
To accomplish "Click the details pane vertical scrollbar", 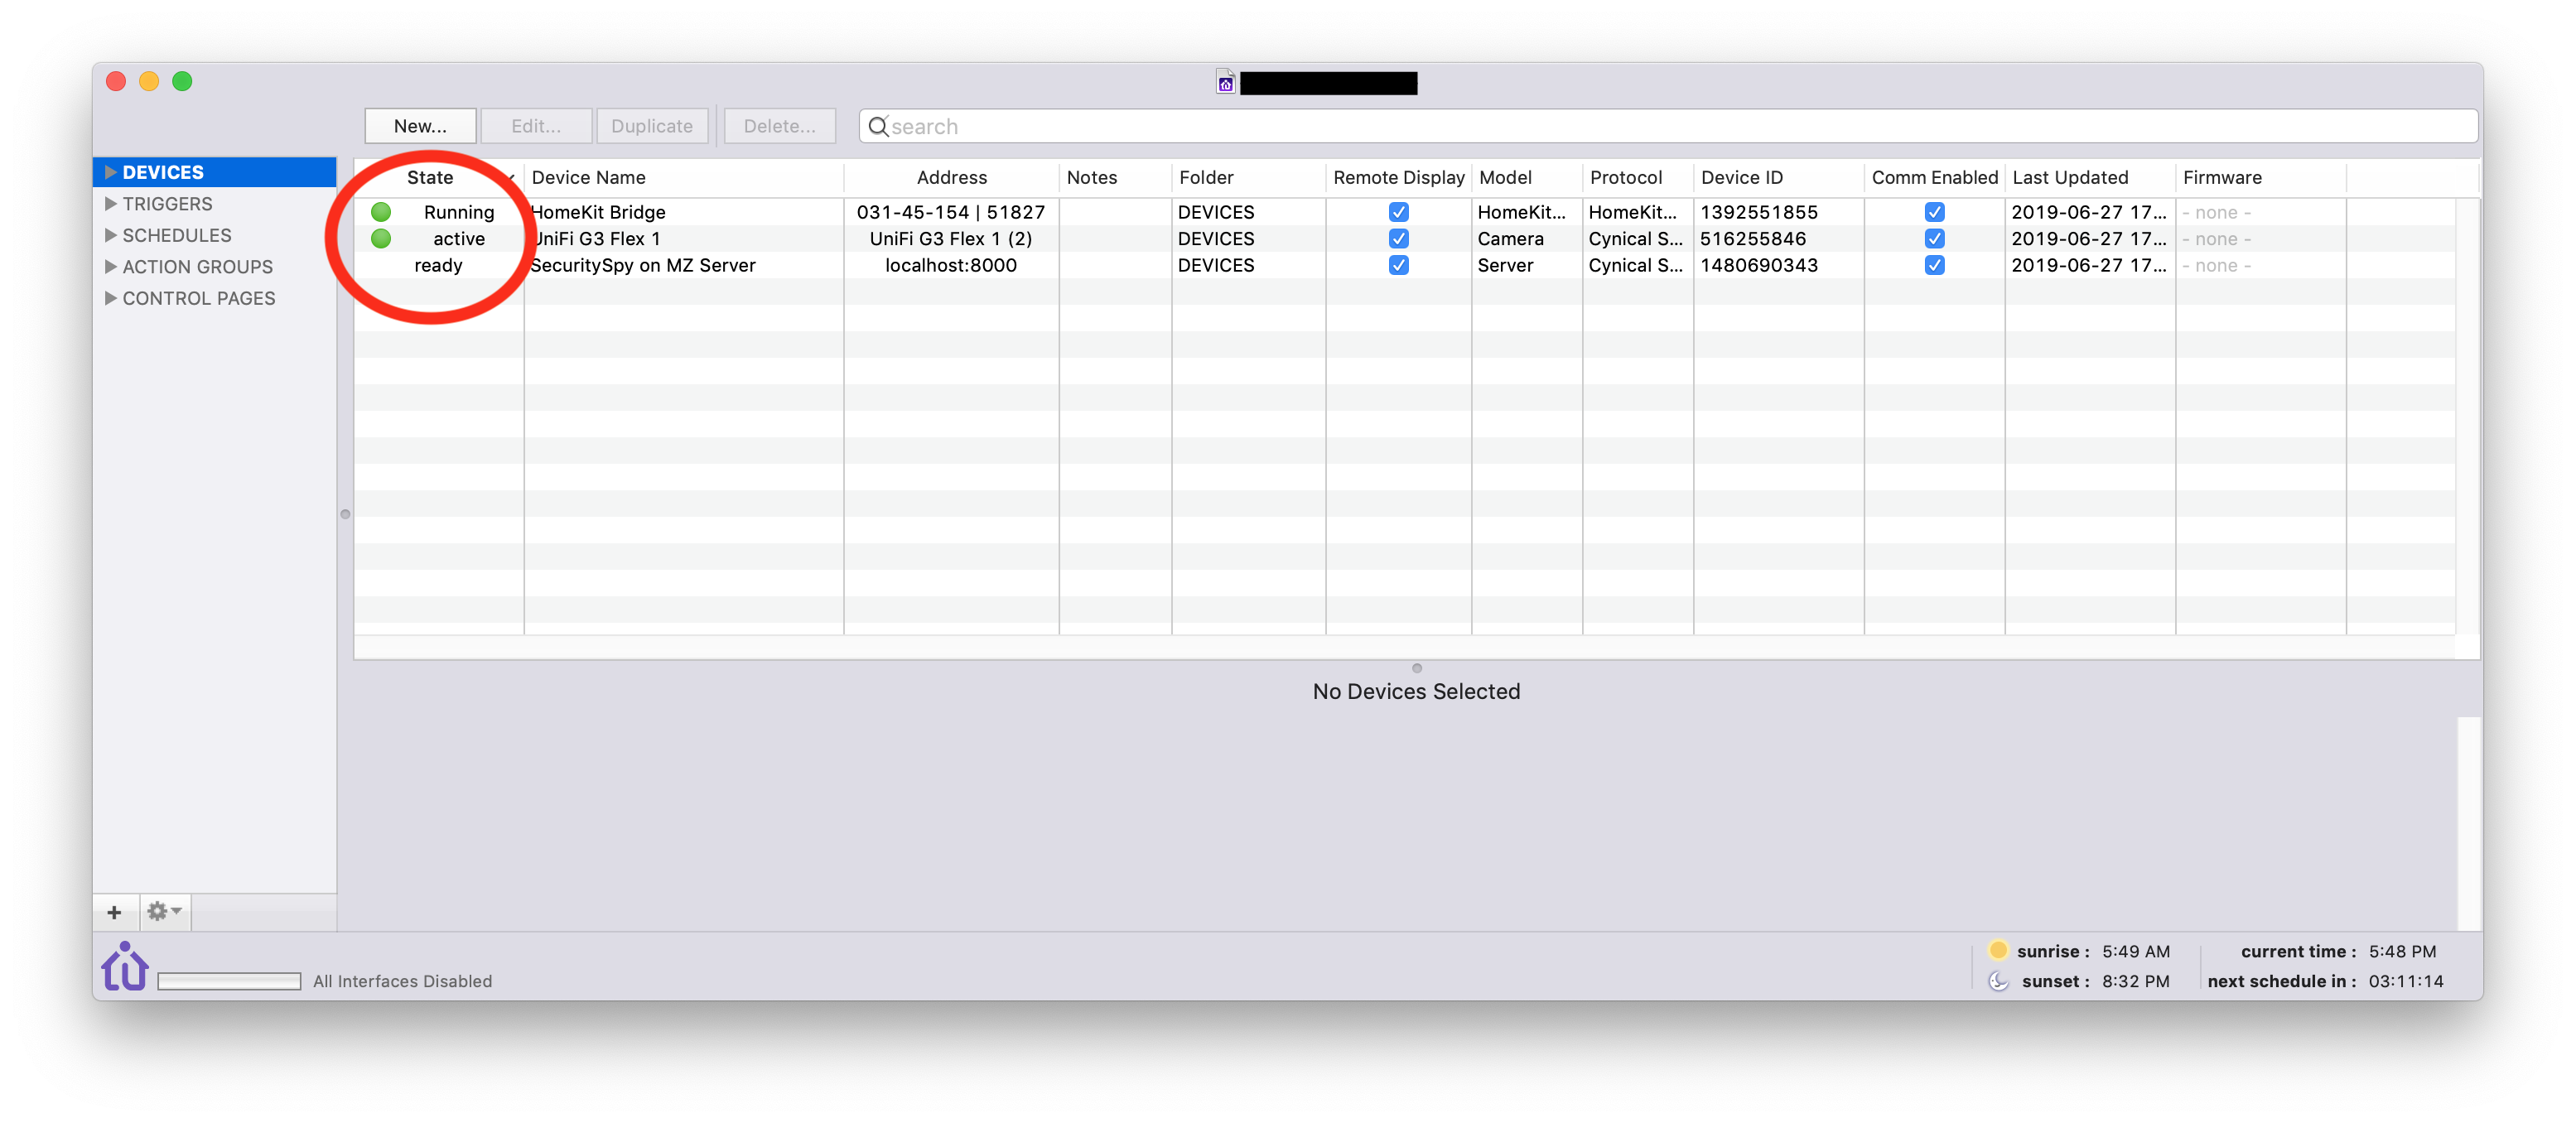I will pyautogui.click(x=2468, y=823).
